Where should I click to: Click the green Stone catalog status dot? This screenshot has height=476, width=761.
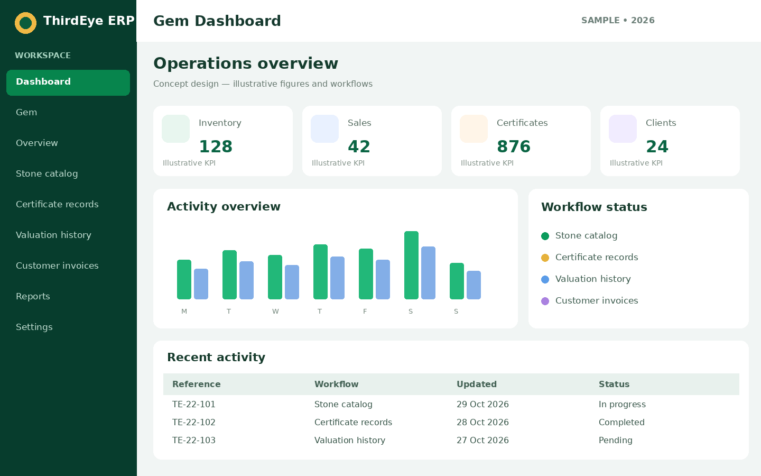pyautogui.click(x=545, y=236)
